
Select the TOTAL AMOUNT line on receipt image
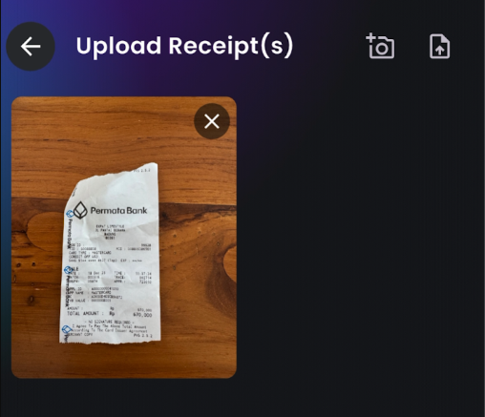109,314
